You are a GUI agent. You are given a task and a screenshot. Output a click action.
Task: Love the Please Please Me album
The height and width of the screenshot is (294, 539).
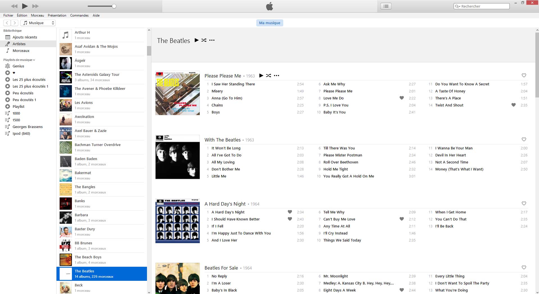click(524, 75)
